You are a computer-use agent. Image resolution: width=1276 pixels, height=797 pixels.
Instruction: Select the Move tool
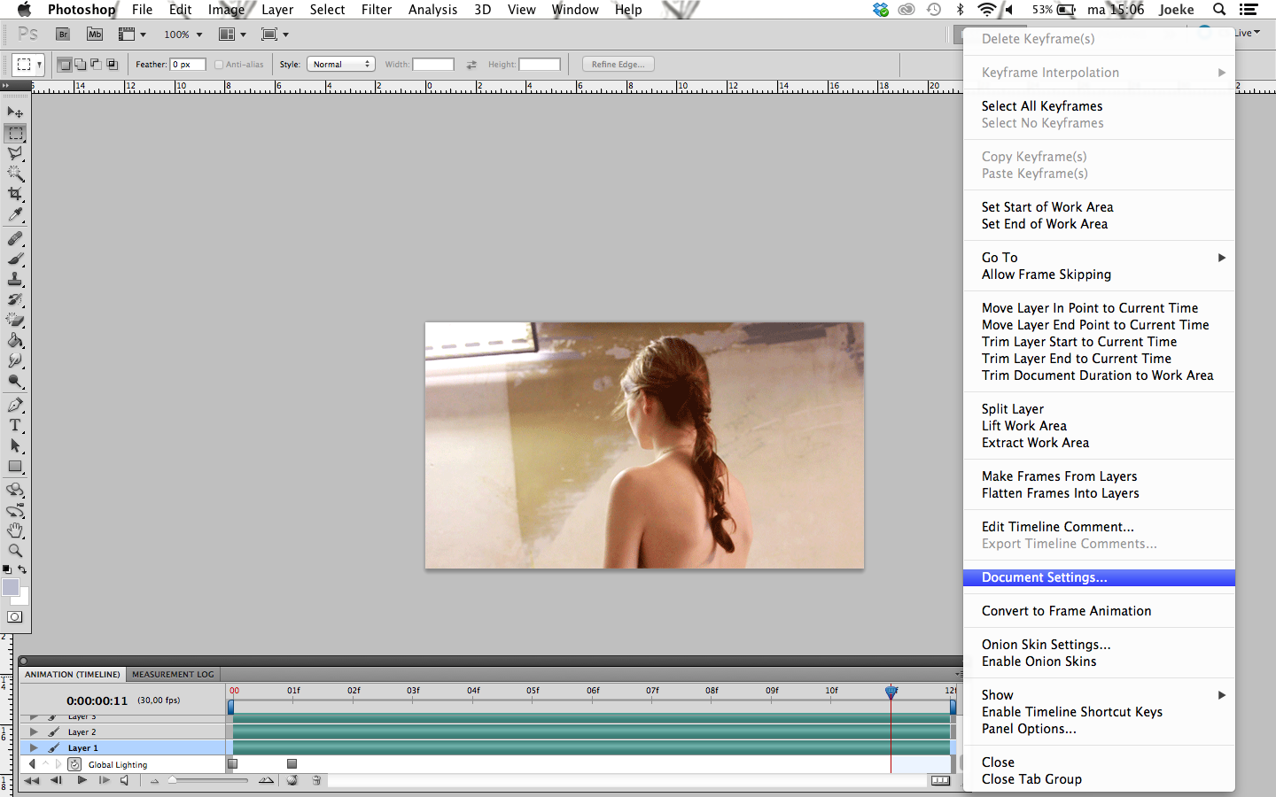click(15, 112)
